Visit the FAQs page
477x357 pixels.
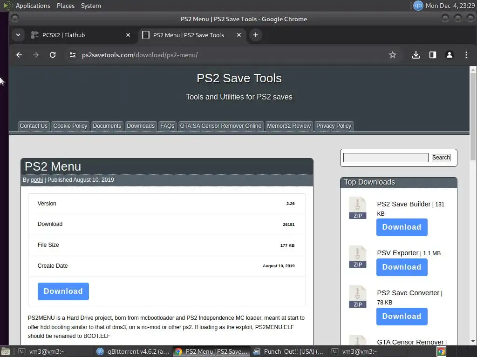[x=167, y=126]
